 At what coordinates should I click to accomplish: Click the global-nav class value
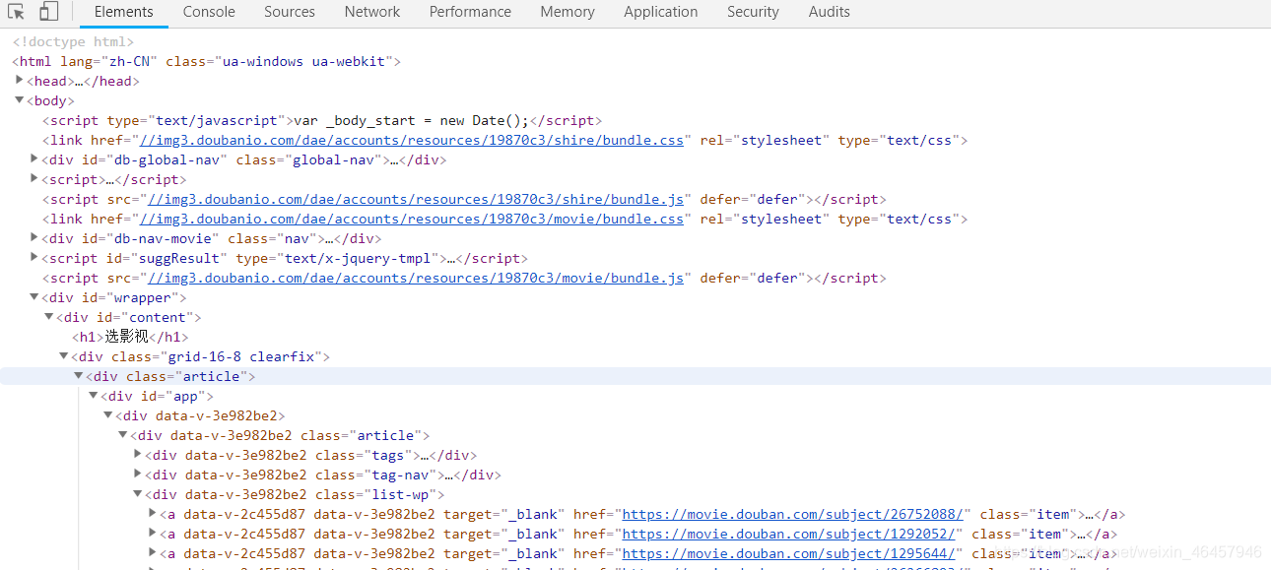coord(331,159)
